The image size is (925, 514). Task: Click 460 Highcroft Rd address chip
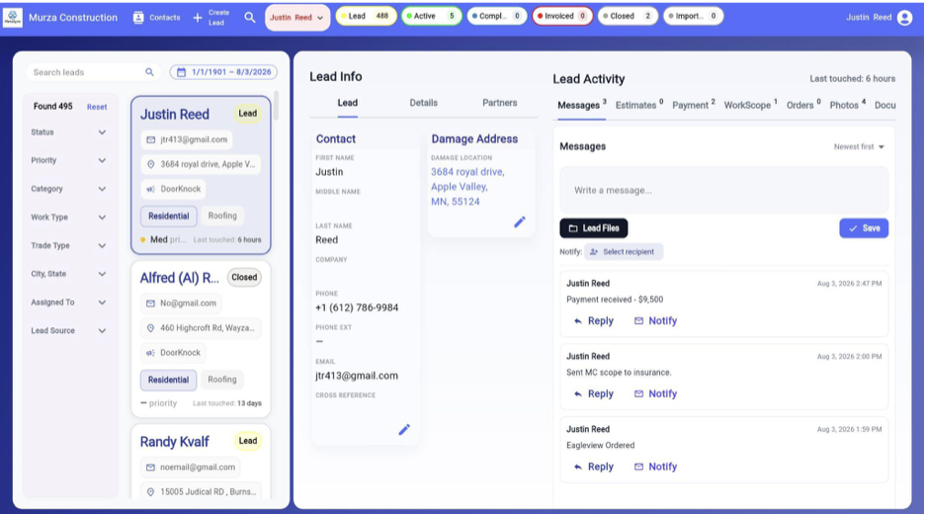point(201,327)
